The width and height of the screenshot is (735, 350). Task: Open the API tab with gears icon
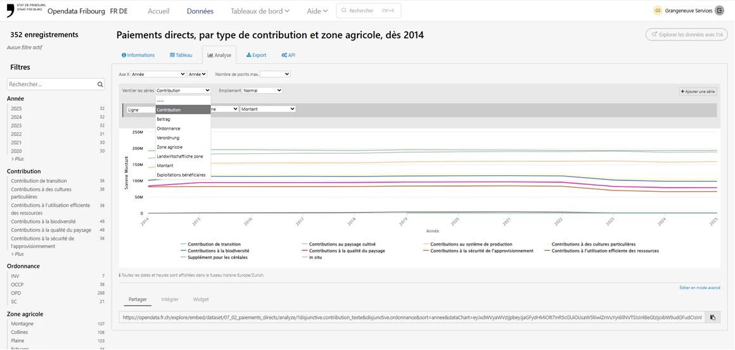(288, 55)
